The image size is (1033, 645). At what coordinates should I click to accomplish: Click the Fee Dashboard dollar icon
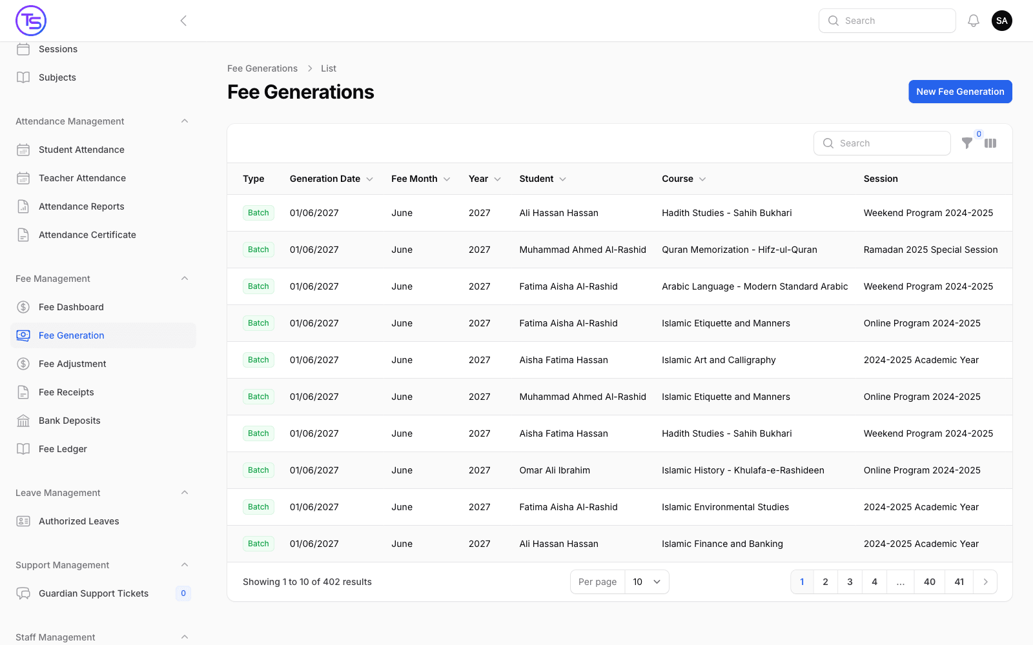(x=23, y=307)
